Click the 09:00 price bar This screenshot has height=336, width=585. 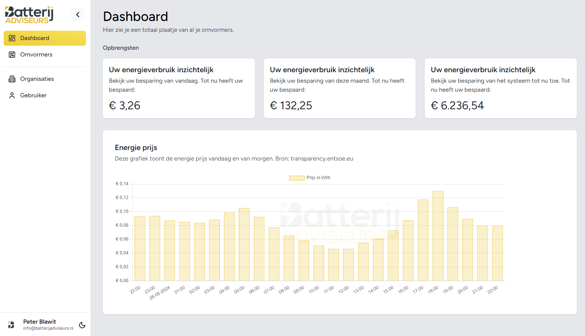click(304, 261)
